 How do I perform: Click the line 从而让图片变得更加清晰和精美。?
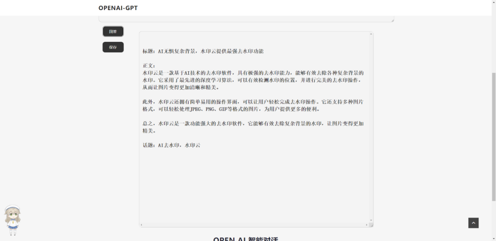tap(180, 87)
